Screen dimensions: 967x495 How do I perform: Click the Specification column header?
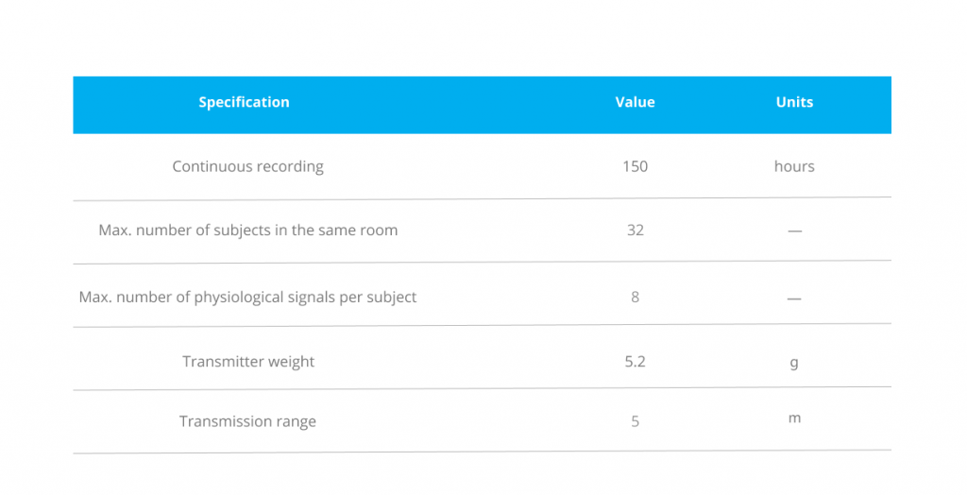pos(244,102)
